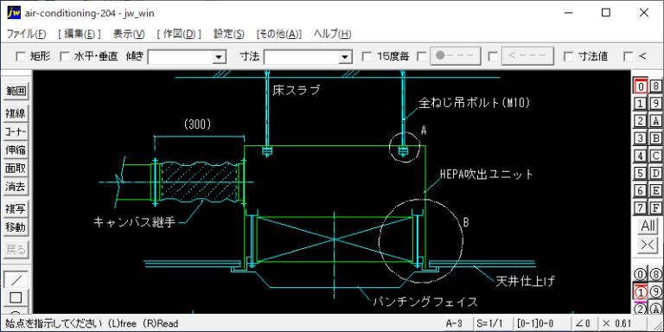The height and width of the screenshot is (332, 664).
Task: Toggle layer 2 button
Action: [641, 121]
